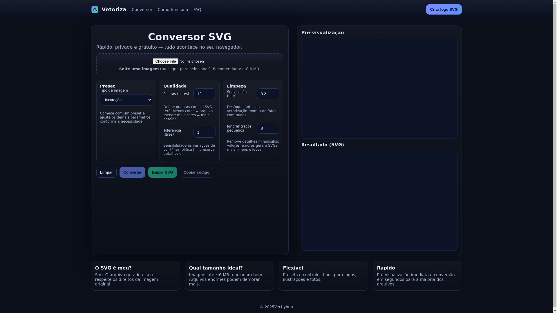The width and height of the screenshot is (557, 313).
Task: Click the Baixar SVG button
Action: point(162,172)
